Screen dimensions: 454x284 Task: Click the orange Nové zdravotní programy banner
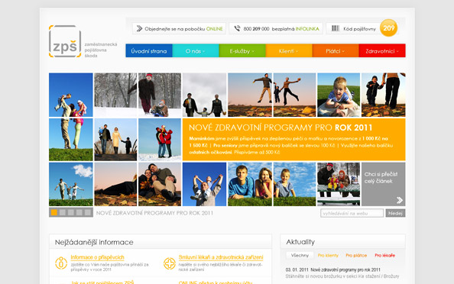(293, 140)
